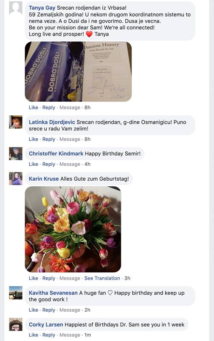The width and height of the screenshot is (214, 341).
Task: Like Tanya Gay's comment
Action: pos(33,107)
